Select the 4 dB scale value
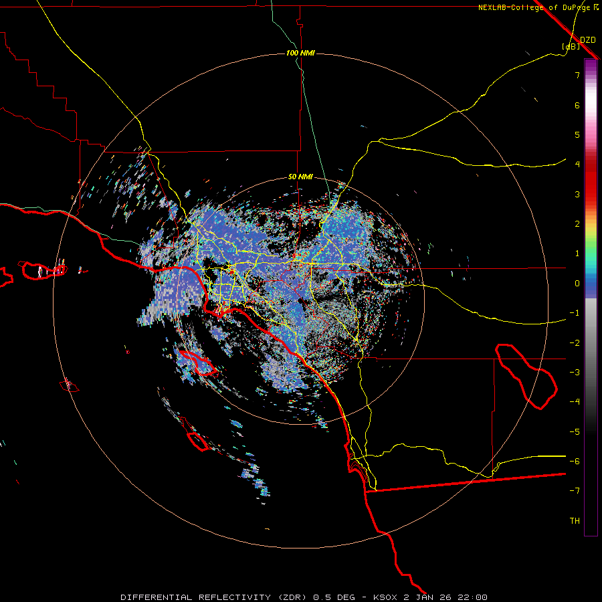The height and width of the screenshot is (602, 602). (x=577, y=165)
